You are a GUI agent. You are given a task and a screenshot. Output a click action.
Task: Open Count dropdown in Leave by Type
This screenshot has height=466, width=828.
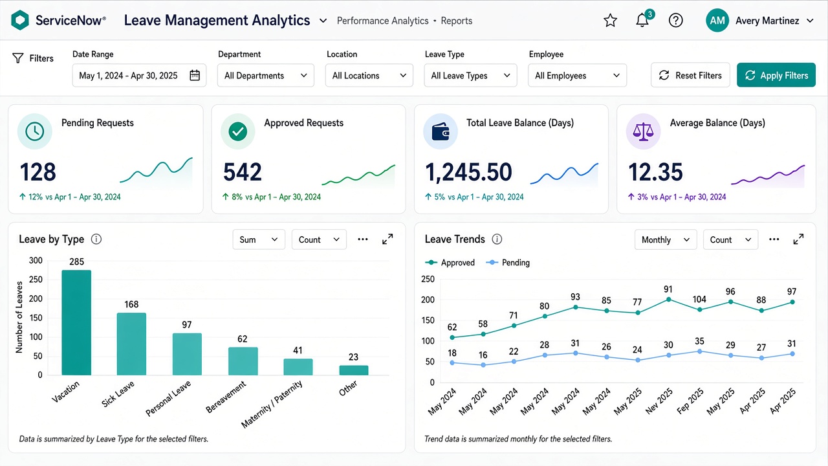[x=319, y=239]
